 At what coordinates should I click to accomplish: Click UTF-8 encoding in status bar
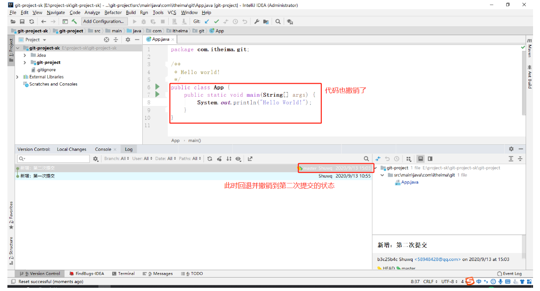click(450, 282)
